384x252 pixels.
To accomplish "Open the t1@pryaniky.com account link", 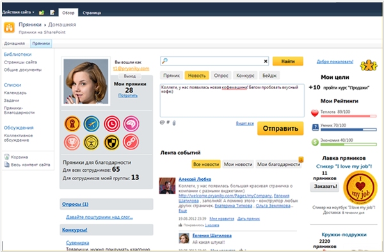I will tap(131, 69).
